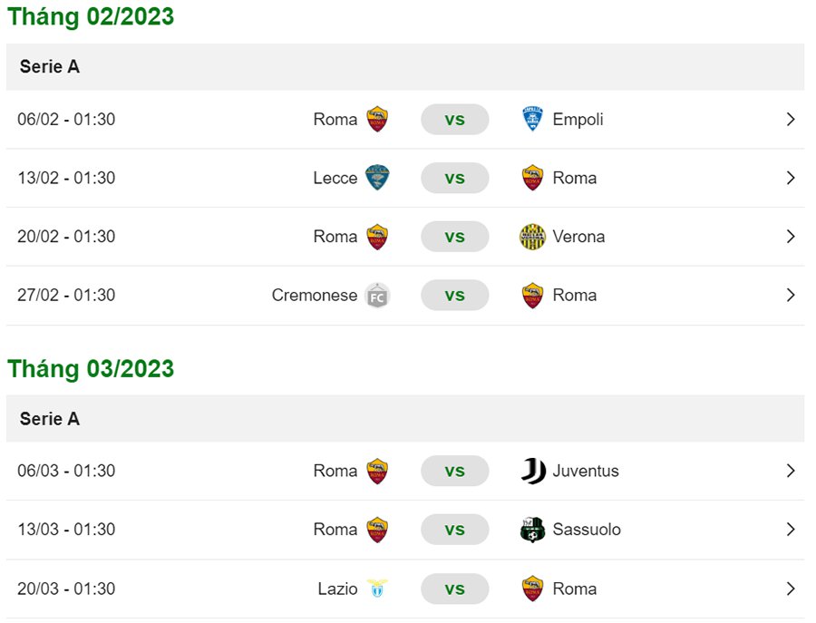Click the Roma team name in the Empoli match
816x623 pixels.
click(x=336, y=119)
